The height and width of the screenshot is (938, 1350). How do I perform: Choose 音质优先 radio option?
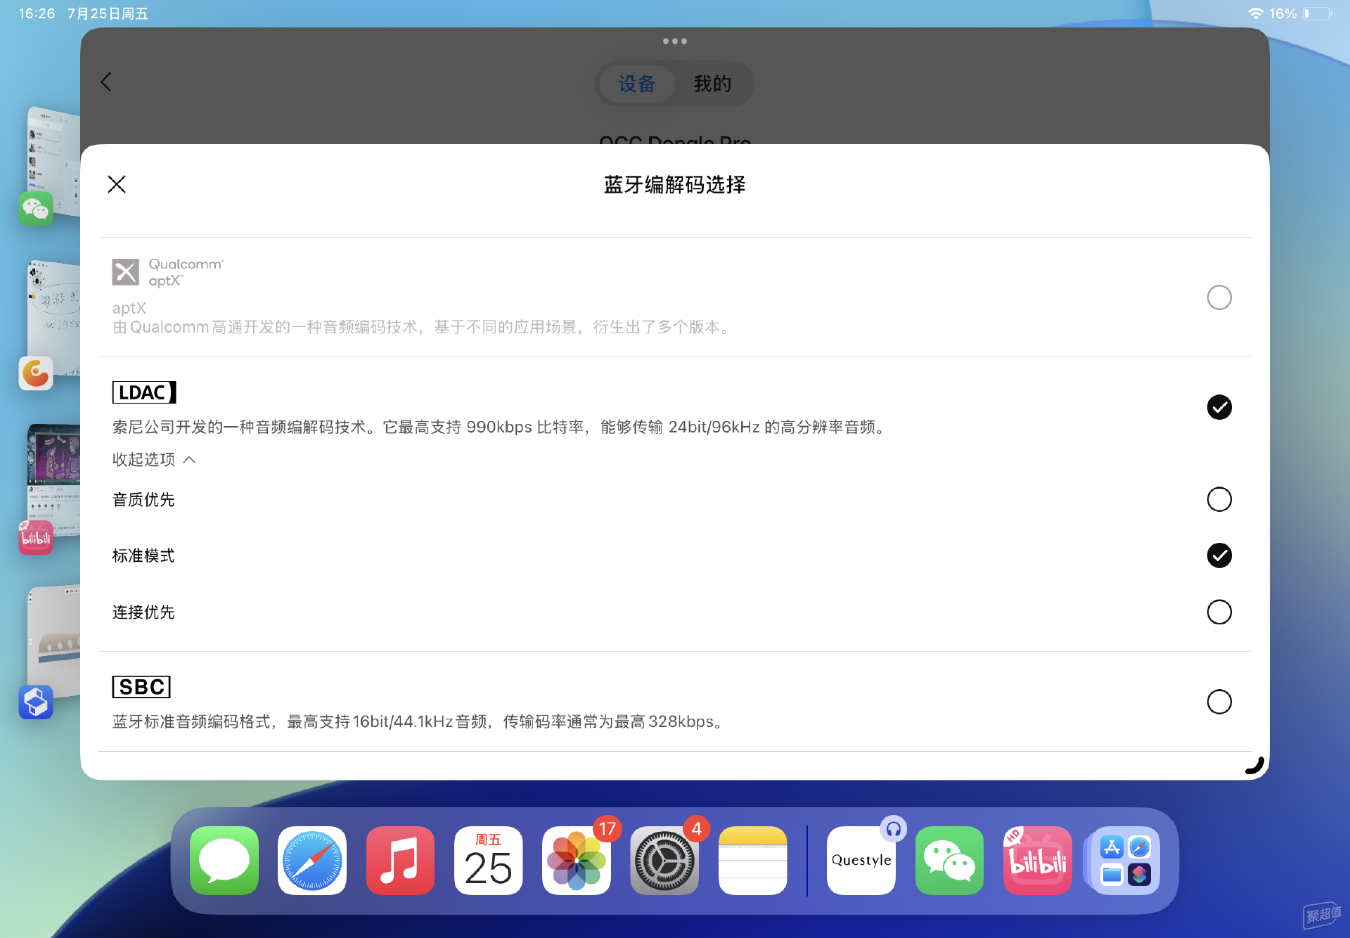[x=1219, y=499]
